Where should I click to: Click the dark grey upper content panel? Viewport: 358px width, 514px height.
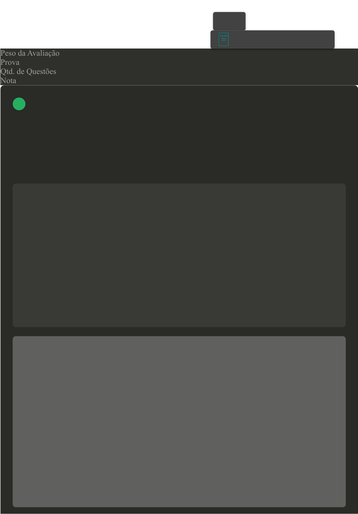[x=179, y=255]
